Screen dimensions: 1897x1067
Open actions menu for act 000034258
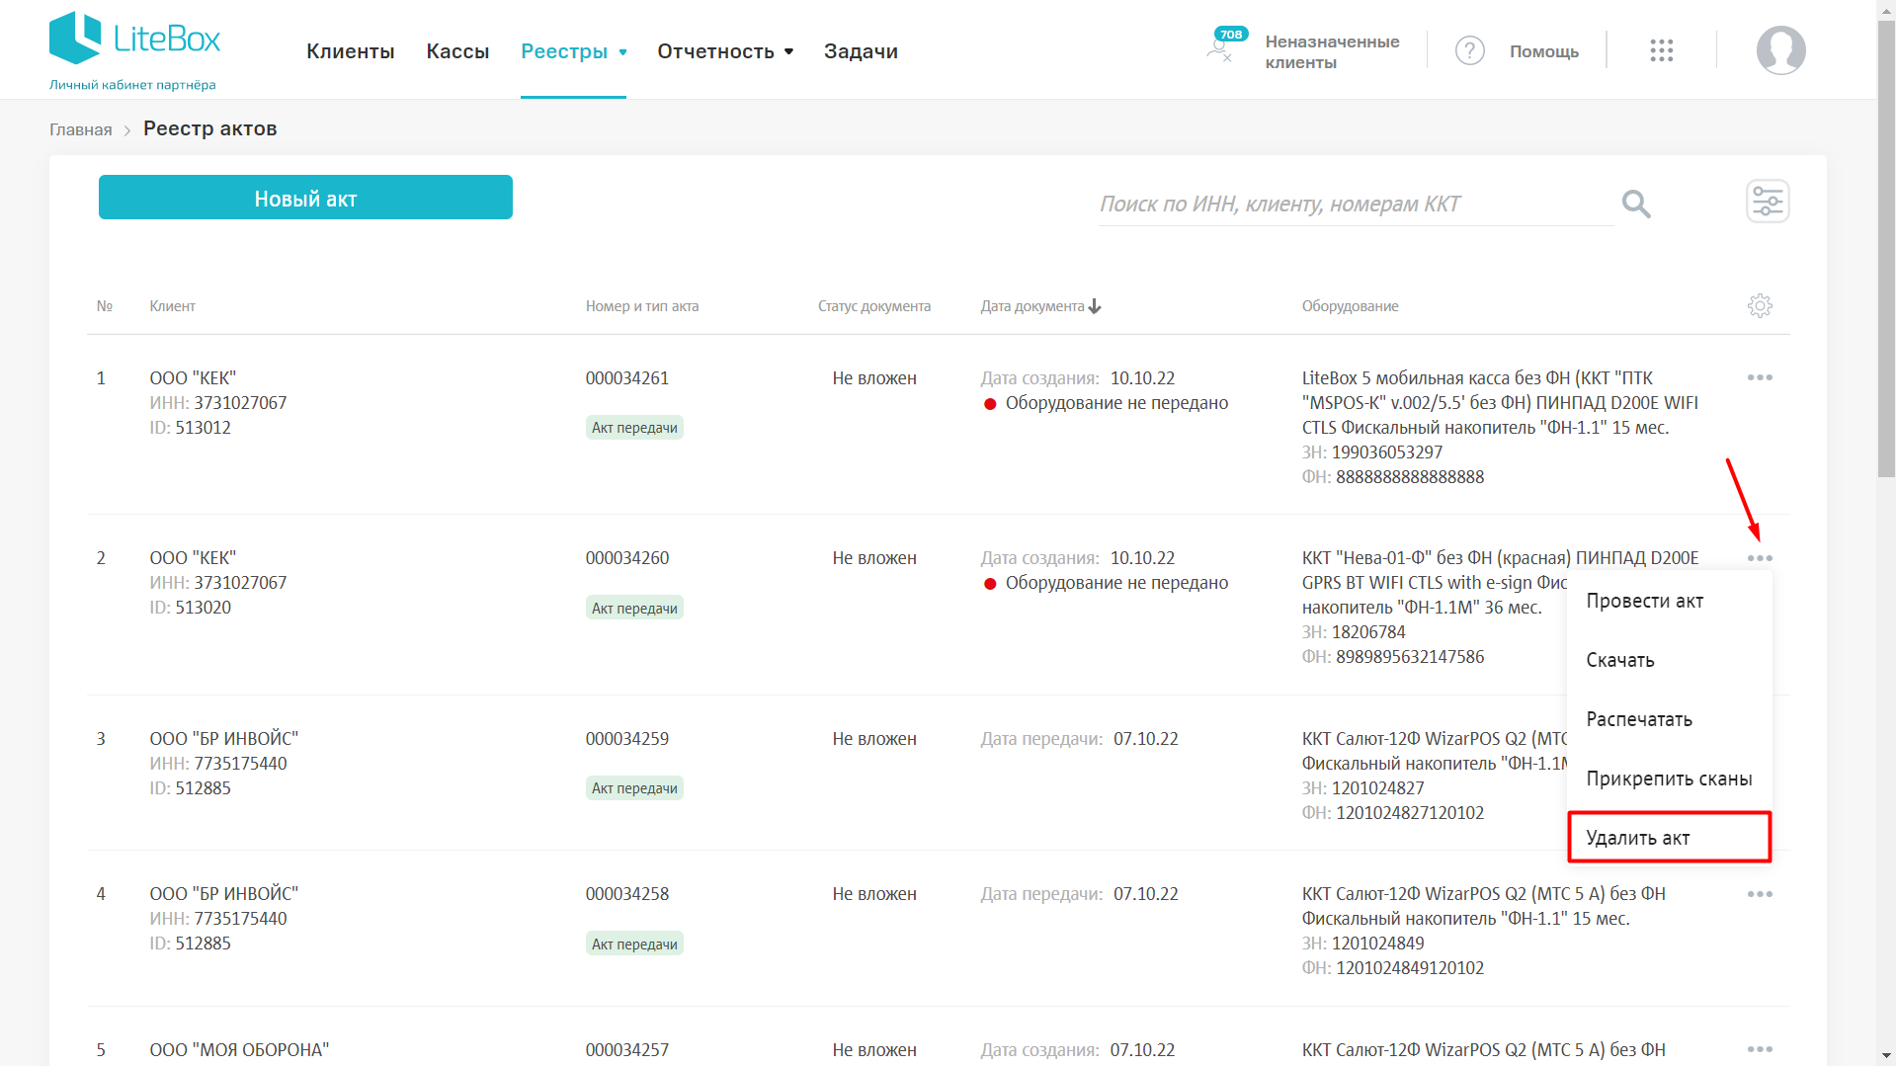tap(1760, 894)
